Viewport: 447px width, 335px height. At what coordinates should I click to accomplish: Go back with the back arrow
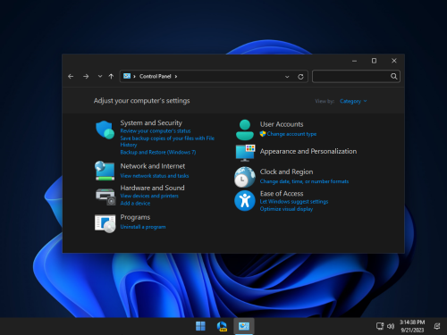(x=71, y=77)
